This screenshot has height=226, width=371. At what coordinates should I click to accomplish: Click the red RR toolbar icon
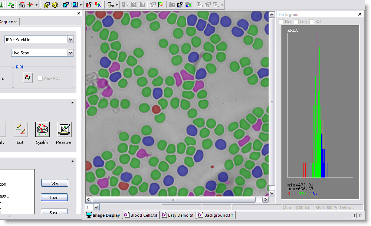pyautogui.click(x=98, y=5)
